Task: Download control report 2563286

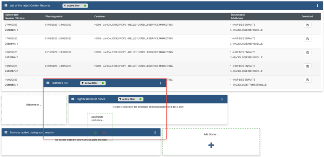Action: [x=308, y=52]
